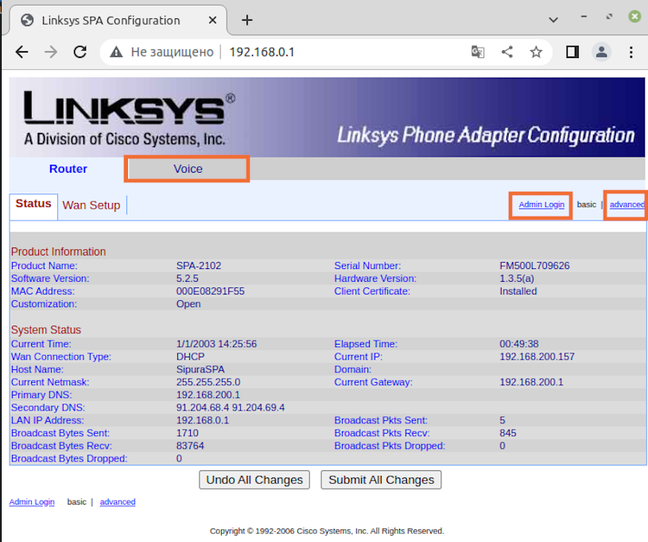Click the Product Information heading
The image size is (648, 542).
click(x=58, y=252)
